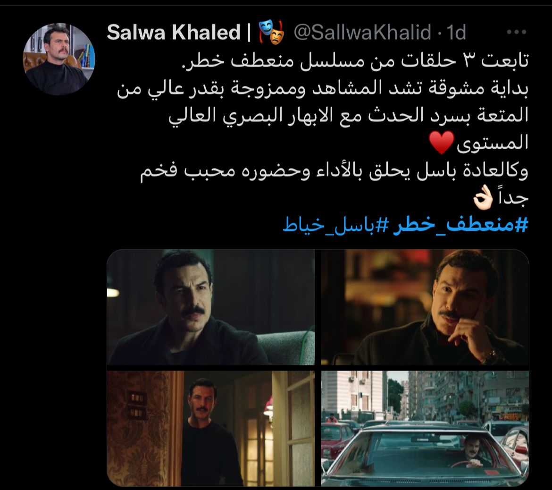The height and width of the screenshot is (490, 552).
Task: Open the Salwa Khaled display name link
Action: pyautogui.click(x=174, y=33)
